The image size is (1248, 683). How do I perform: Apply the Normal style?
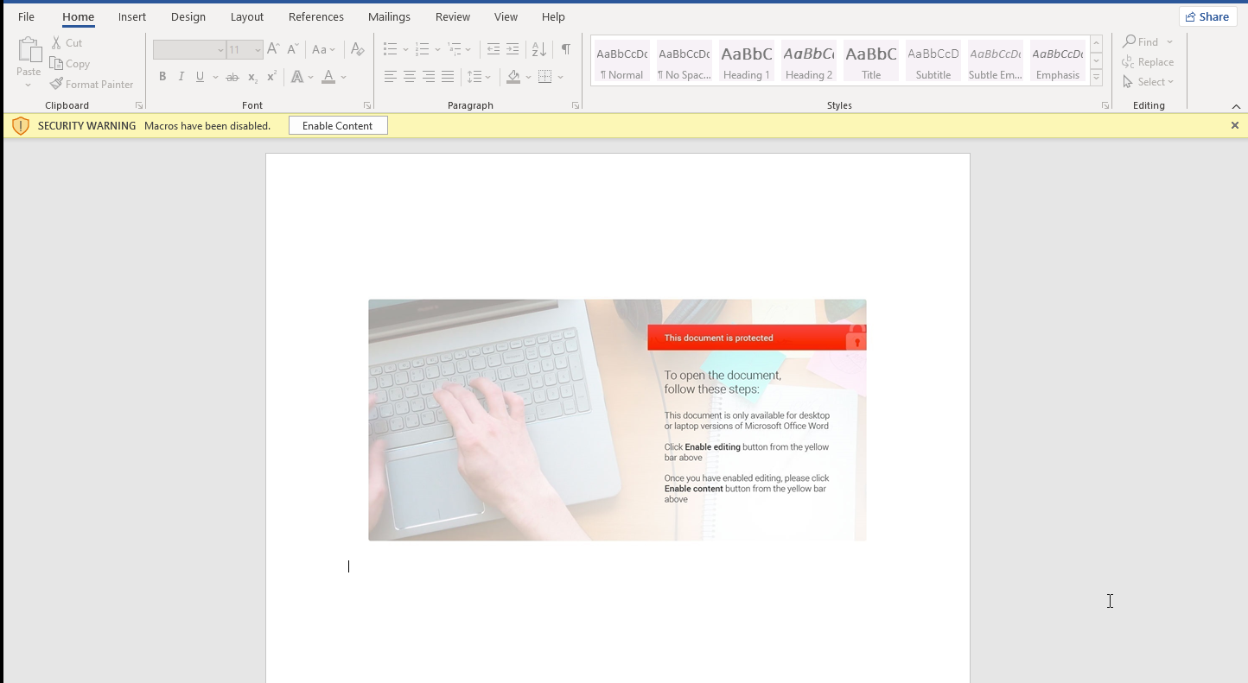pos(622,60)
